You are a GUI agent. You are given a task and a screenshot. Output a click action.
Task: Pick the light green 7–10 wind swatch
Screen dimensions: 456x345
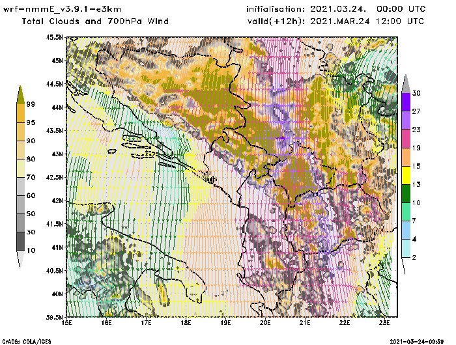pos(406,212)
